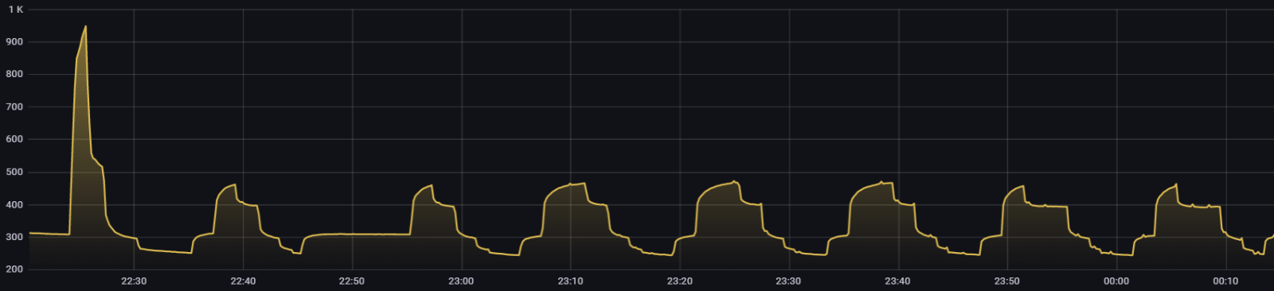Image resolution: width=1274 pixels, height=291 pixels.
Task: Click the 22:30 time axis label
Action: (134, 281)
